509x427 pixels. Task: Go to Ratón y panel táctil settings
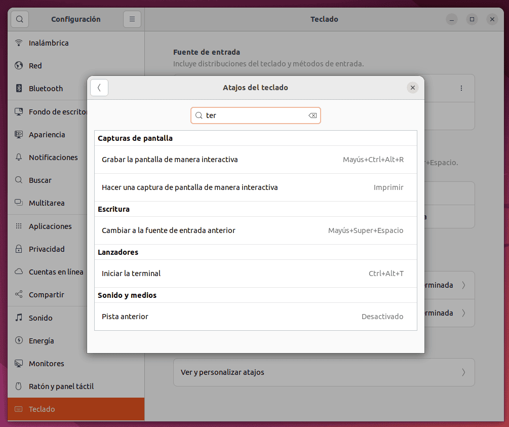pos(61,386)
